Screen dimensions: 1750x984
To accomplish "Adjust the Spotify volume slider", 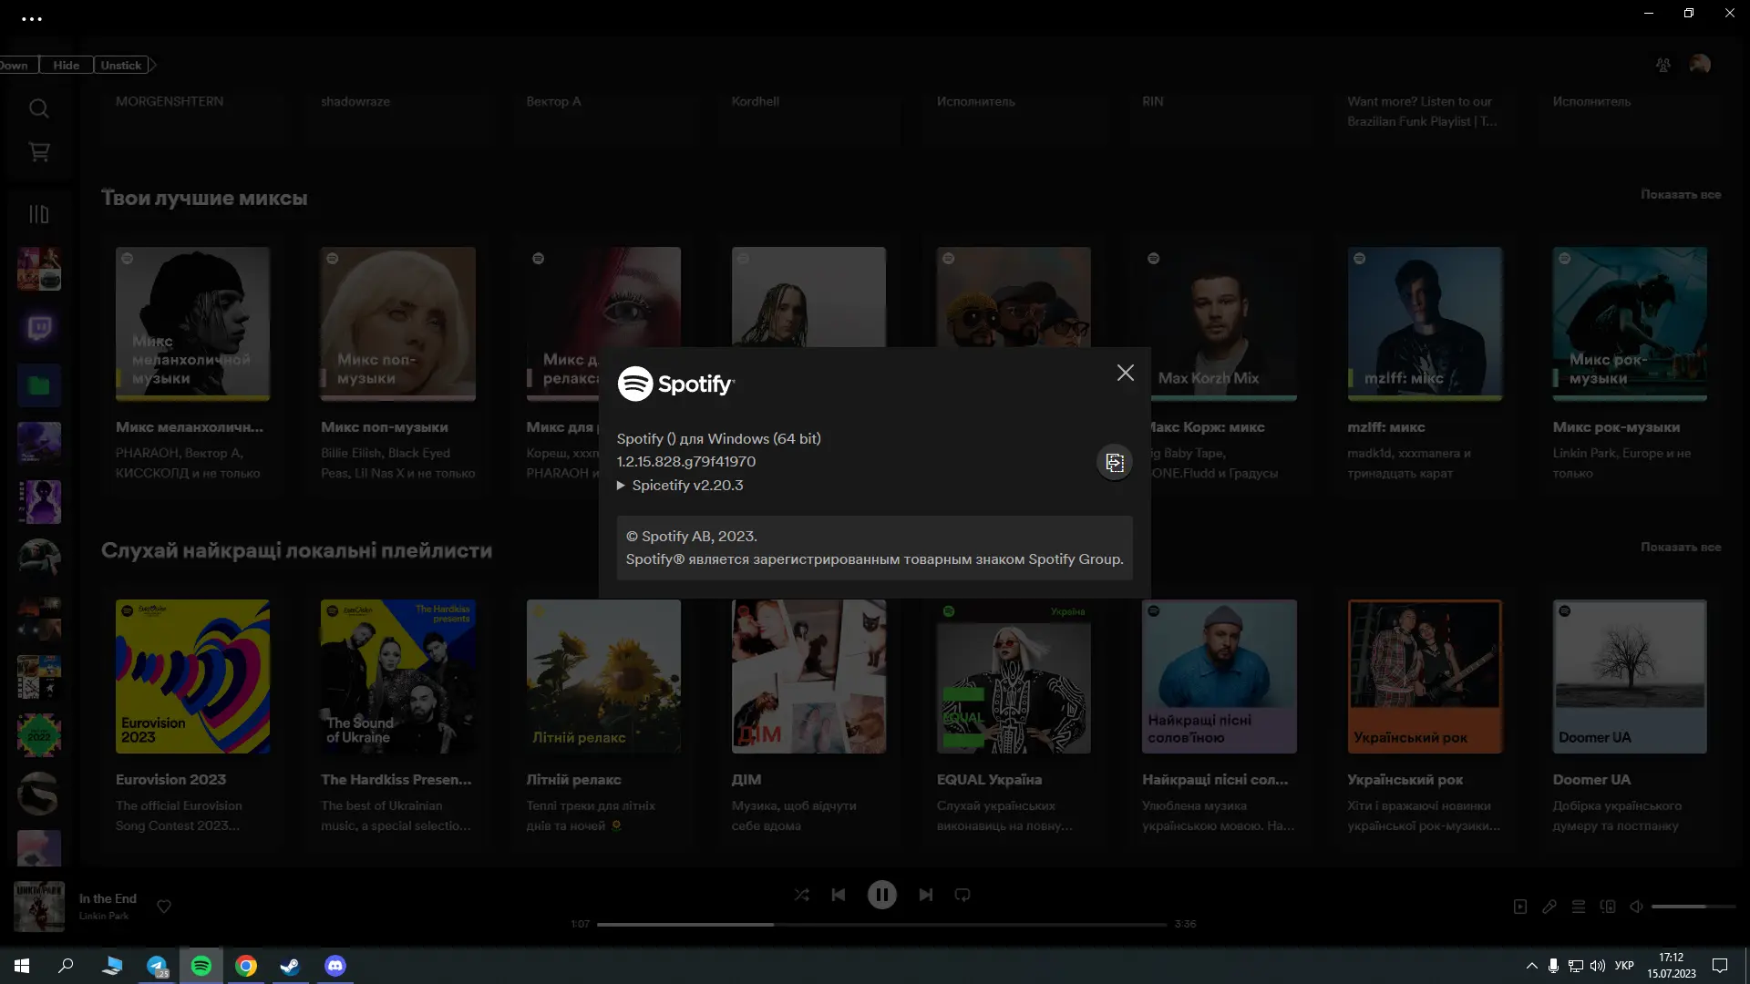I will point(1693,907).
